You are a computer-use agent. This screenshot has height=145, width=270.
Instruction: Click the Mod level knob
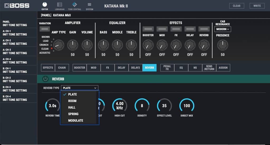point(162,45)
